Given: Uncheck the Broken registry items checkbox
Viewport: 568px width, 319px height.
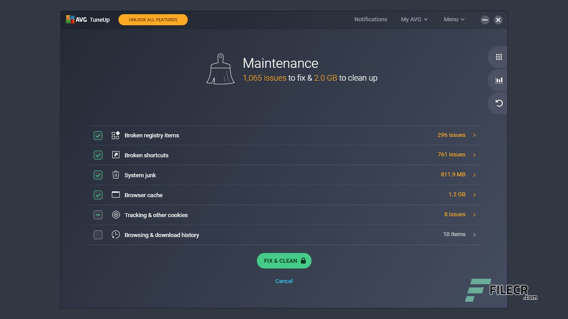Looking at the screenshot, I should tap(98, 135).
